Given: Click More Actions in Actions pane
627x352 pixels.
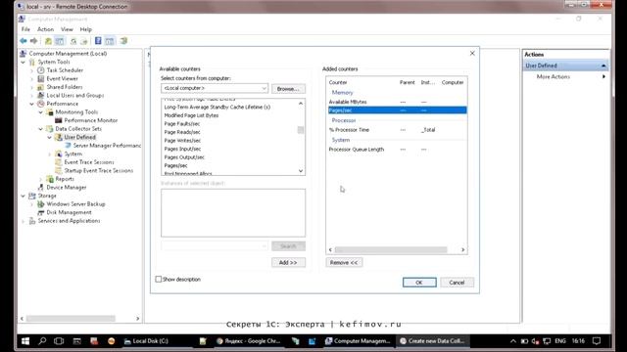Looking at the screenshot, I should coord(553,76).
